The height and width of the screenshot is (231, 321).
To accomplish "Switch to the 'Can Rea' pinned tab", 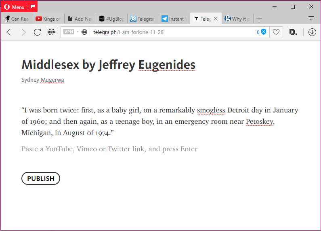I will coord(17,19).
